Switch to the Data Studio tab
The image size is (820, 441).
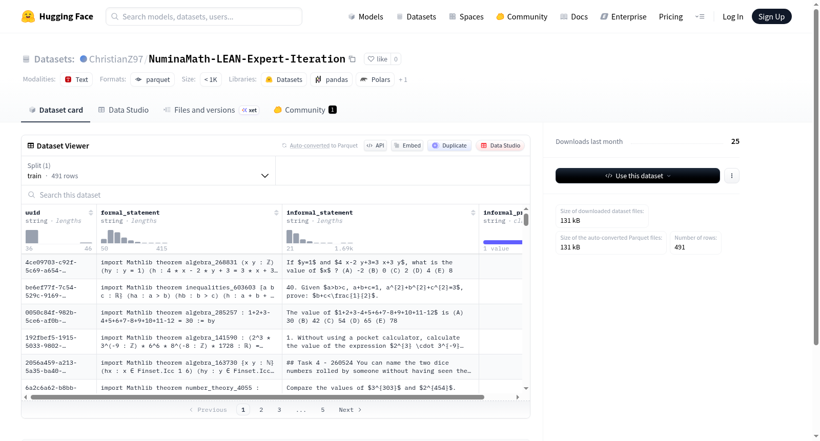point(123,110)
